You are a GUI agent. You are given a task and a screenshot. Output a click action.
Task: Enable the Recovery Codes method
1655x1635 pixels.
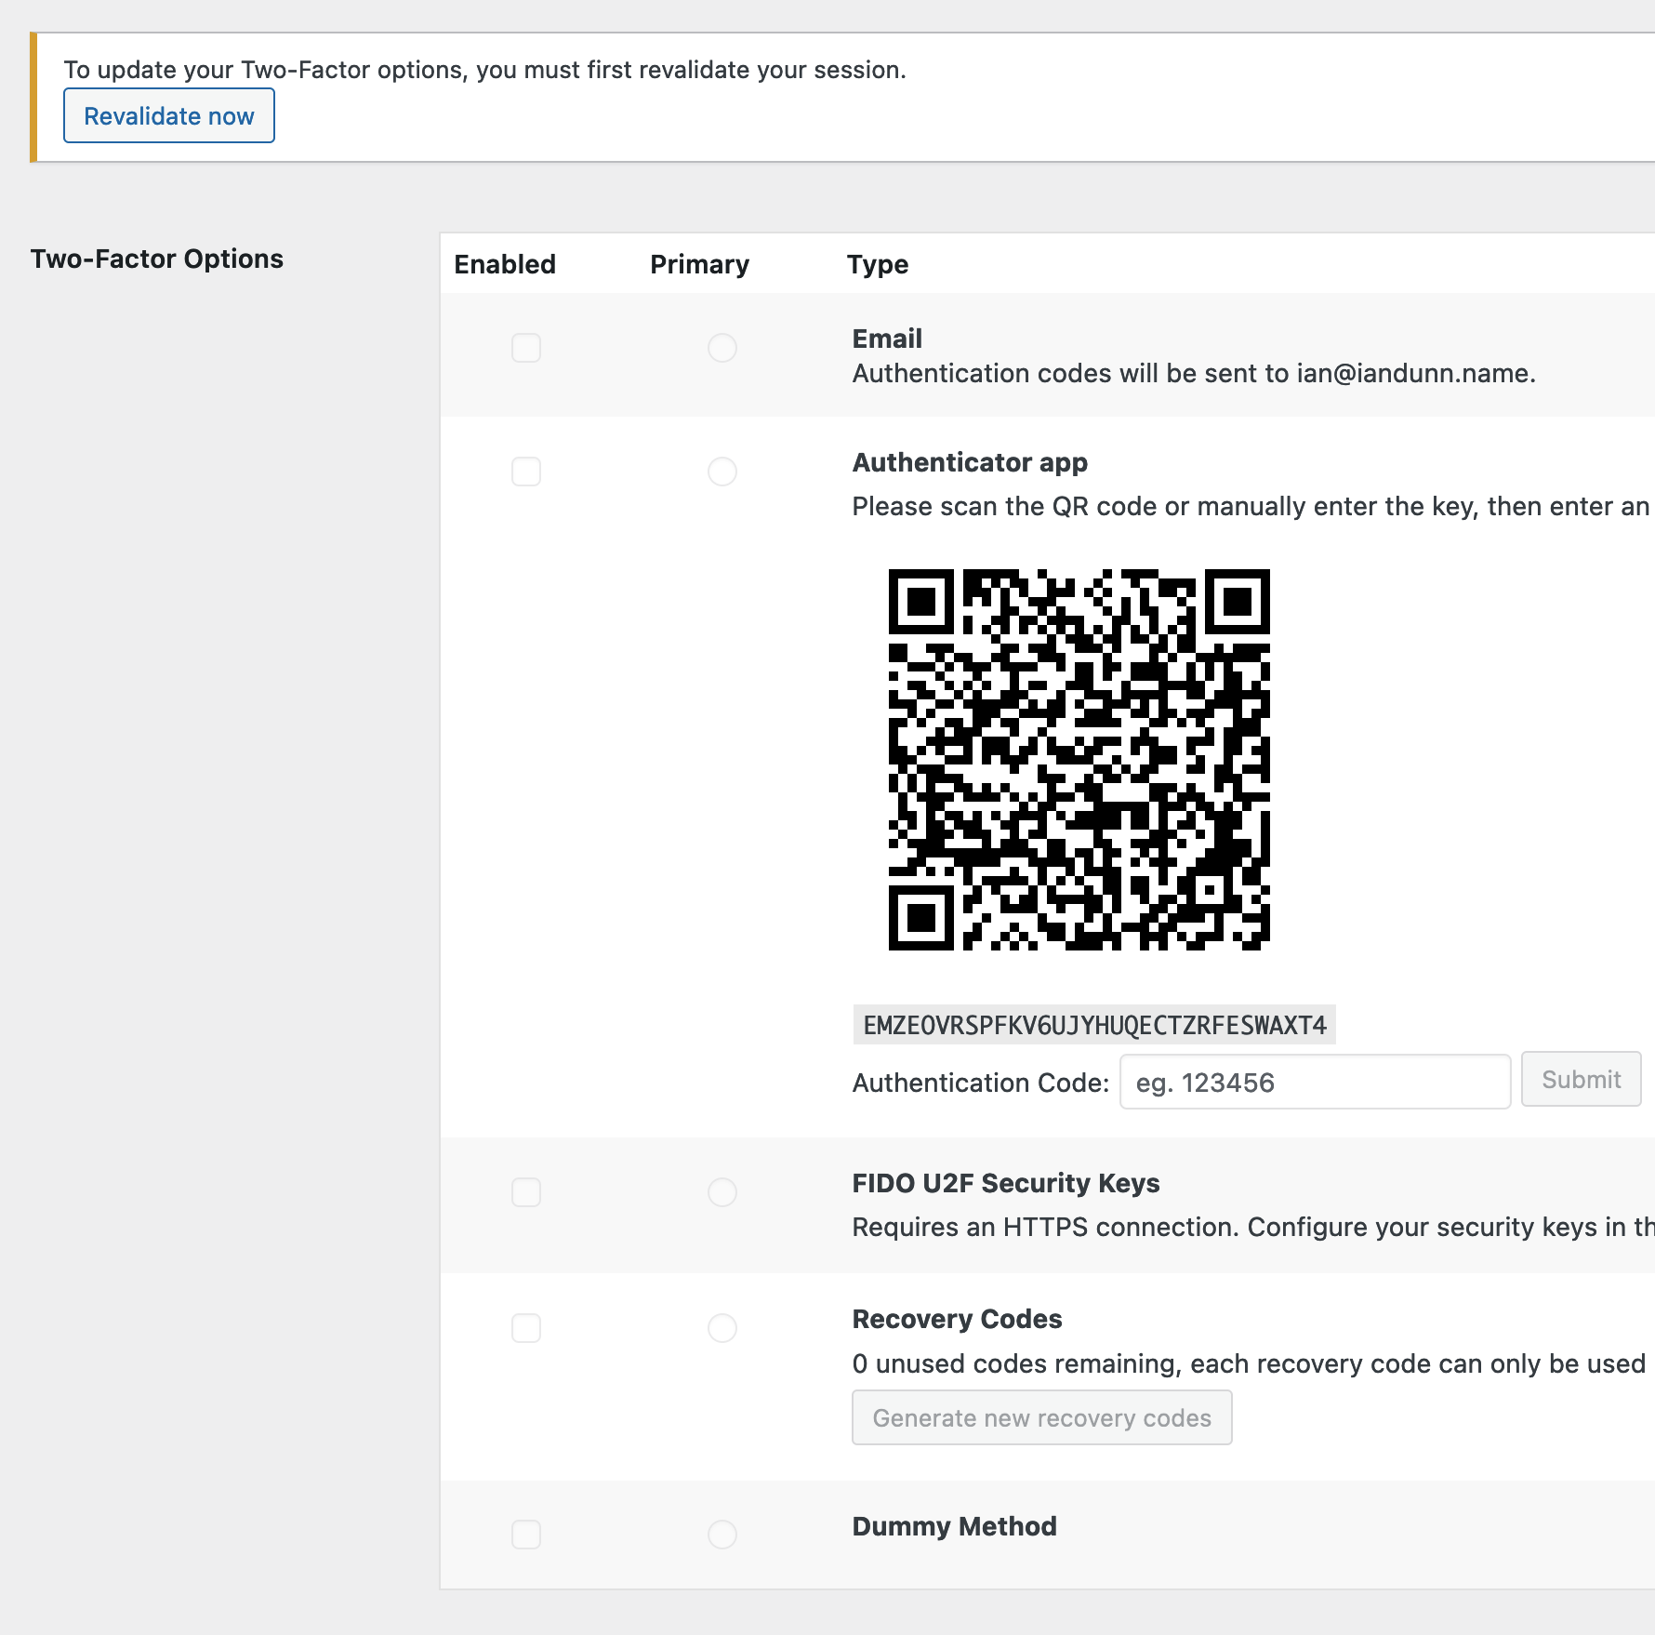coord(525,1328)
